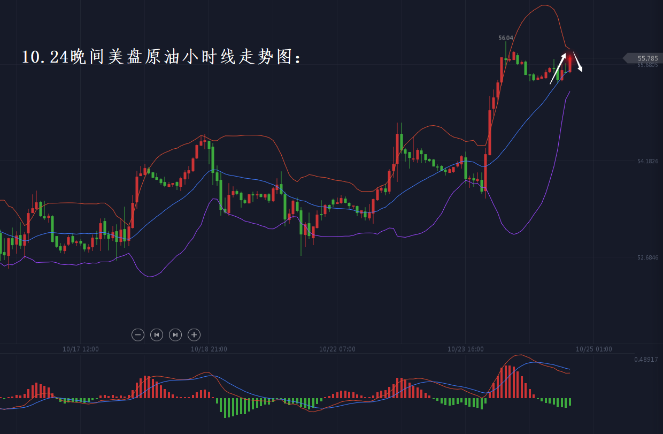The width and height of the screenshot is (663, 434).
Task: Click the 54.1826 price axis label
Action: tap(647, 161)
